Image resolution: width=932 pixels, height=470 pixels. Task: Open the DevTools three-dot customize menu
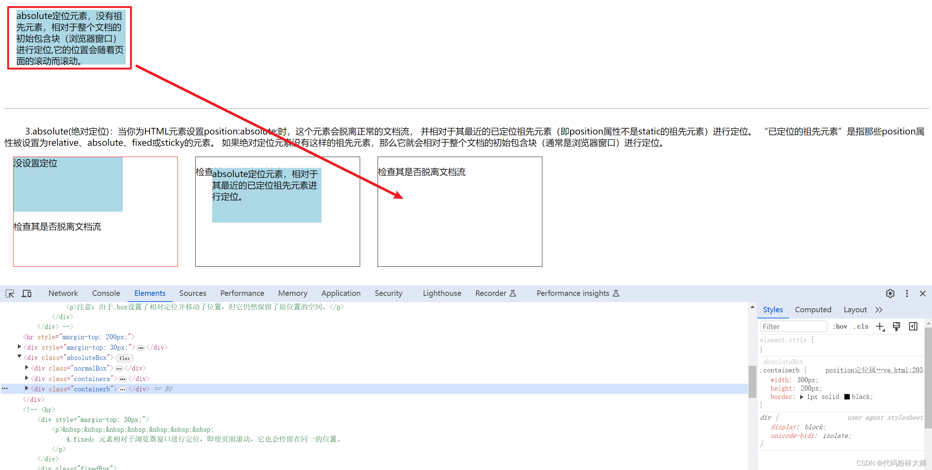click(x=907, y=294)
